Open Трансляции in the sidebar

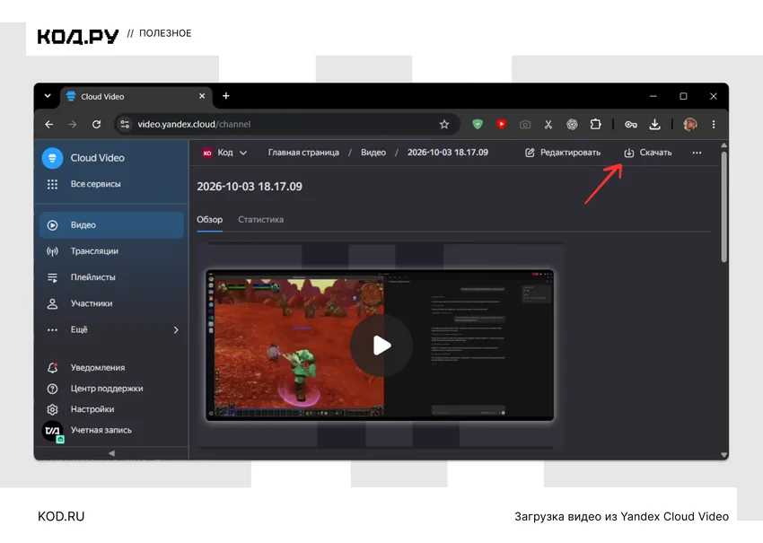[111, 251]
